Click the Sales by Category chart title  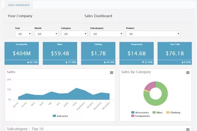click(136, 72)
